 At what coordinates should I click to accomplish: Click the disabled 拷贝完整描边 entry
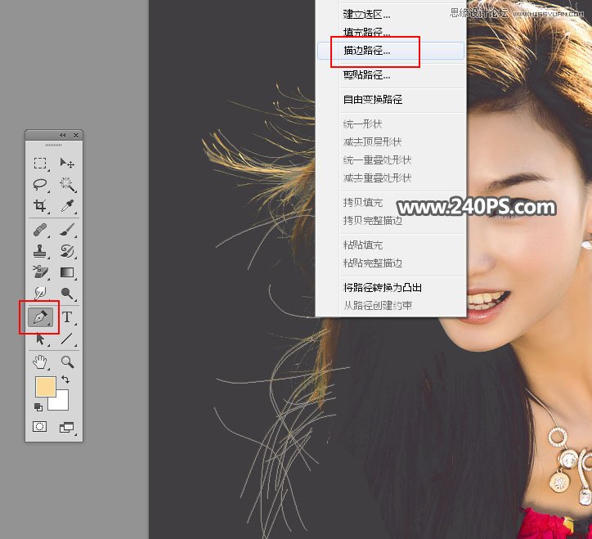(391, 221)
